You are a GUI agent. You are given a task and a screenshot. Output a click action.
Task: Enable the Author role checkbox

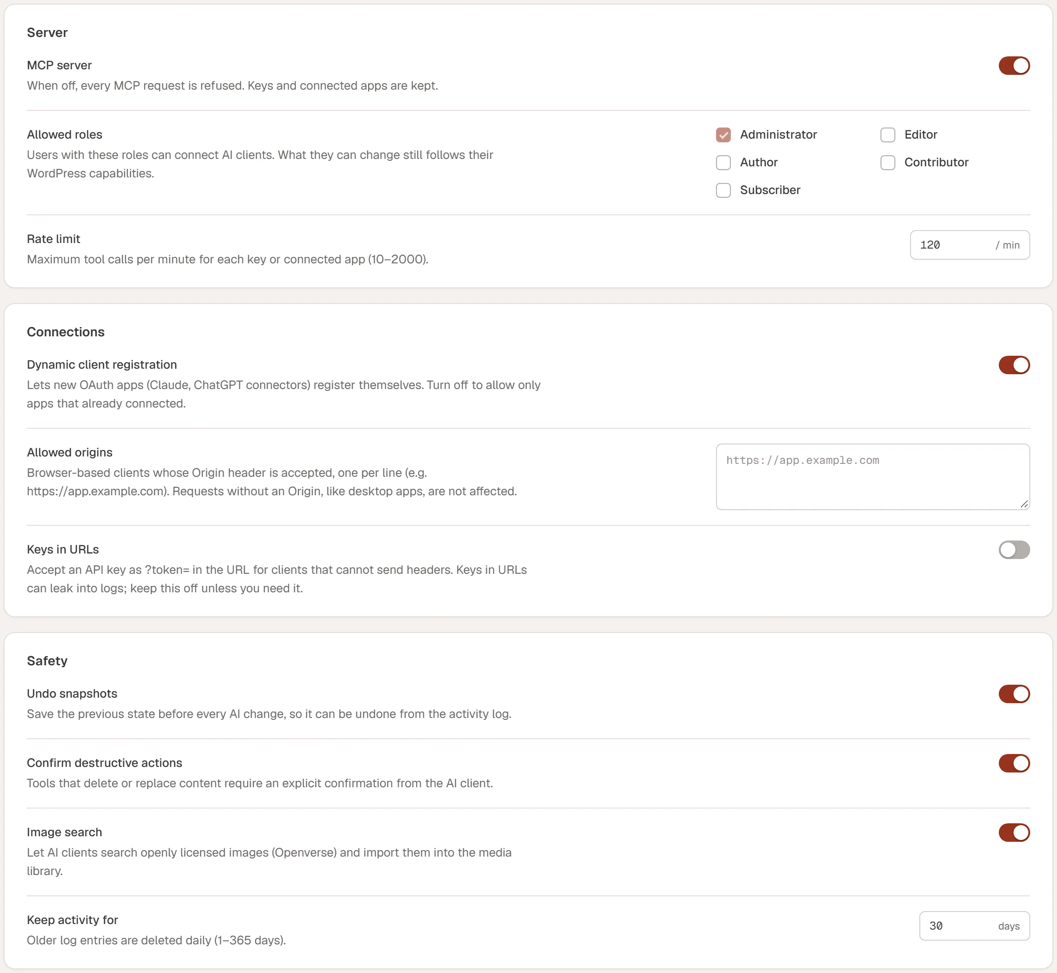coord(723,163)
